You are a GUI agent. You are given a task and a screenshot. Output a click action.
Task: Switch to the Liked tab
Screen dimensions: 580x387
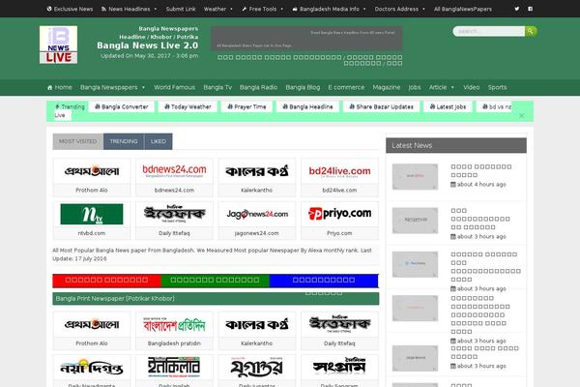(x=158, y=141)
